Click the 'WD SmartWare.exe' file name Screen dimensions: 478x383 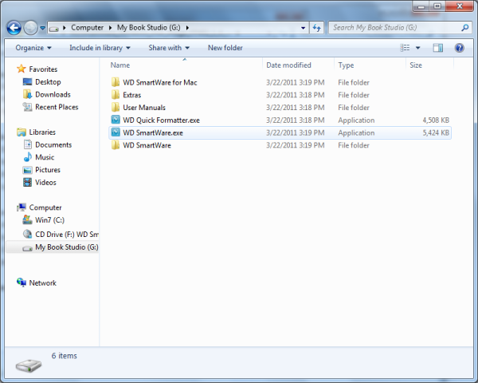[x=153, y=133]
